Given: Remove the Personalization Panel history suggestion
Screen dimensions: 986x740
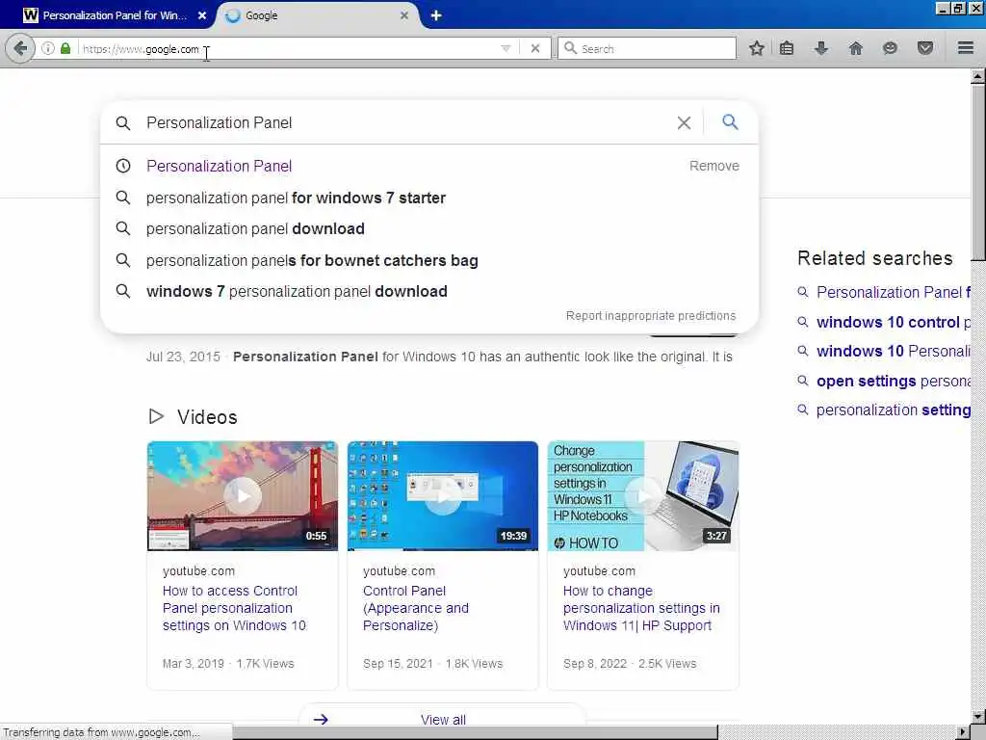Looking at the screenshot, I should point(714,166).
